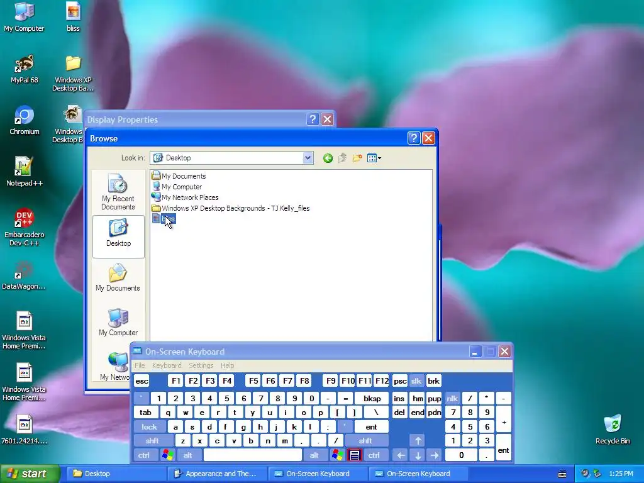Select My Documents in places bar
This screenshot has width=644, height=483.
[x=118, y=277]
